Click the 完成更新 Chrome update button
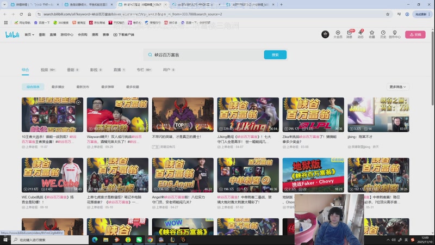This screenshot has height=245, width=435. point(422,14)
